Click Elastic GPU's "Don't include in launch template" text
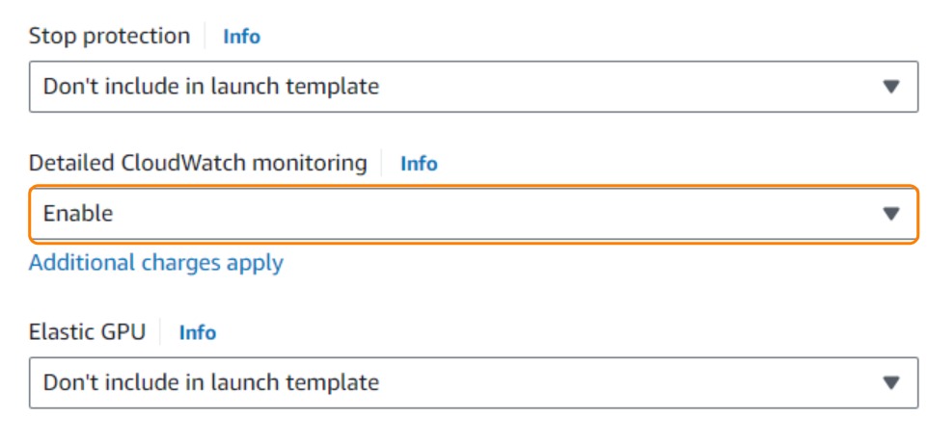The height and width of the screenshot is (444, 928). click(x=210, y=382)
